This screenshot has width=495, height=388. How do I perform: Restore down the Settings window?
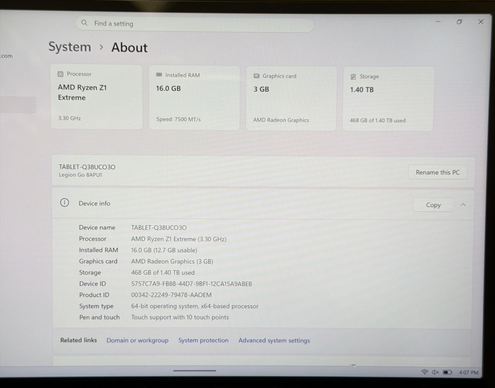459,22
